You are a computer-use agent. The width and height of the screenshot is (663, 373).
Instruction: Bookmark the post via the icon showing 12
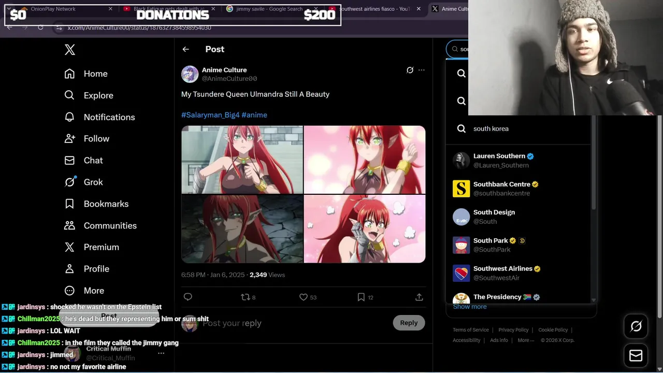coord(365,297)
